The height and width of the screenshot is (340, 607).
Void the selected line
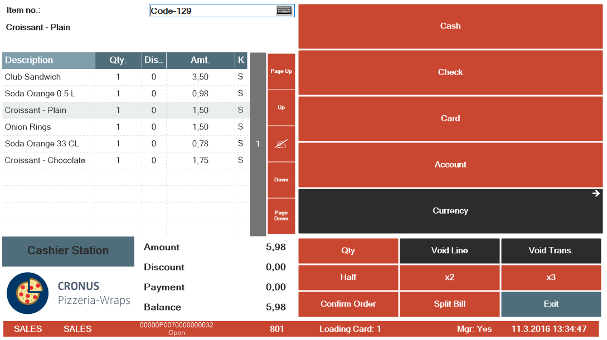pos(449,251)
